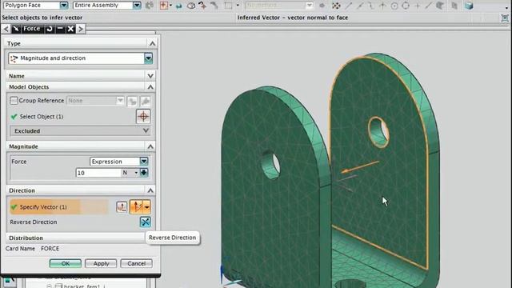This screenshot has width=512, height=288.
Task: Open the Magnitude and direction type dropdown
Action: (148, 58)
